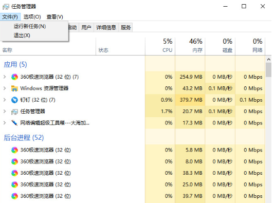
Task: Click icon of 360 background process using 8.0 MB
Action: point(14,161)
